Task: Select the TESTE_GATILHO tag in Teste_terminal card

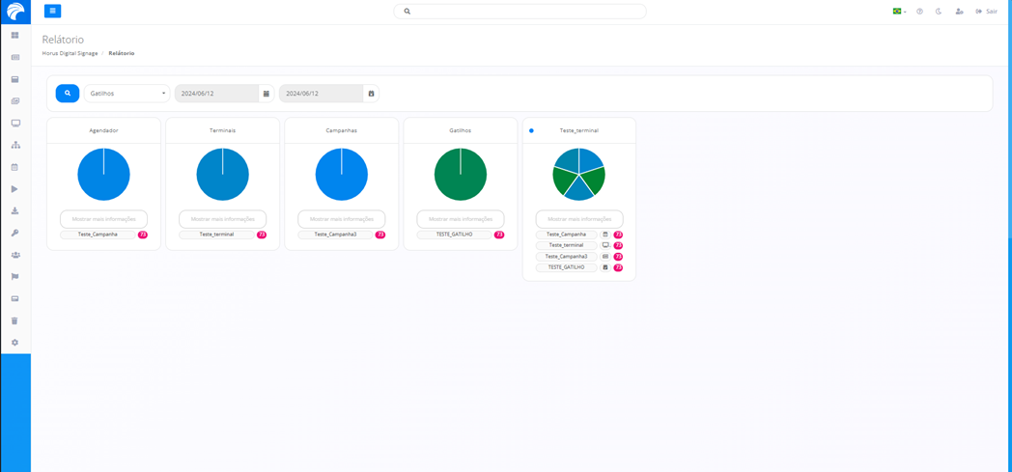Action: pyautogui.click(x=566, y=267)
